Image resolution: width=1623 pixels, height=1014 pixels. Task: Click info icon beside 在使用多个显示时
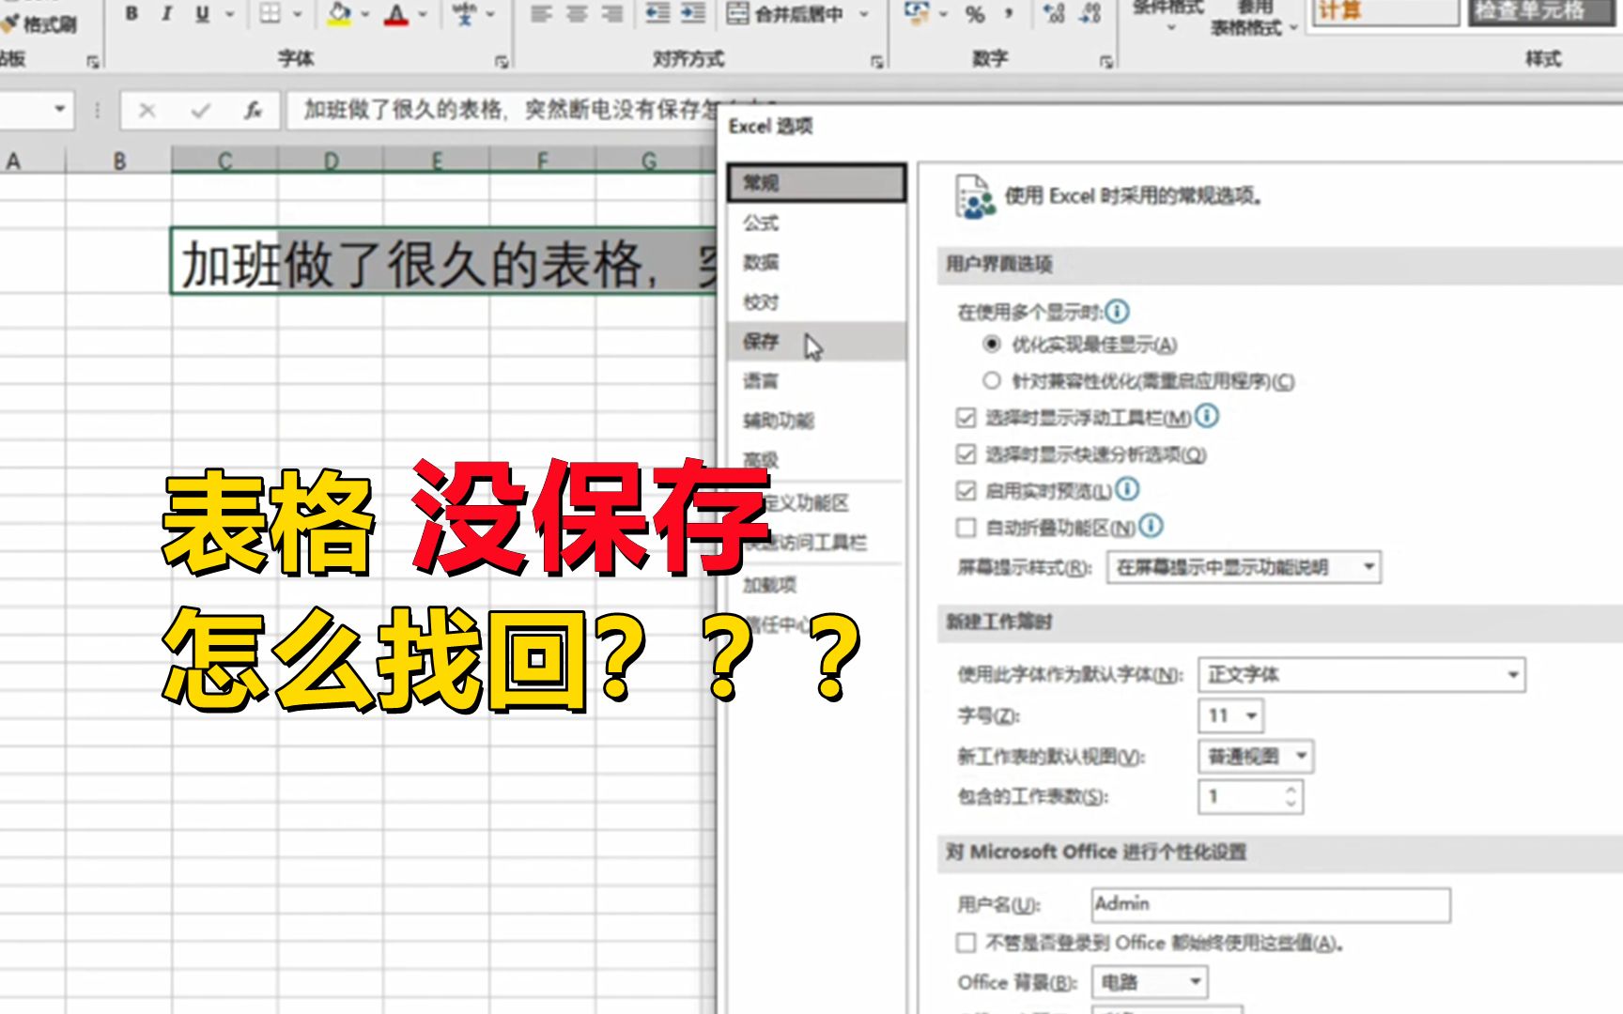click(x=1117, y=311)
